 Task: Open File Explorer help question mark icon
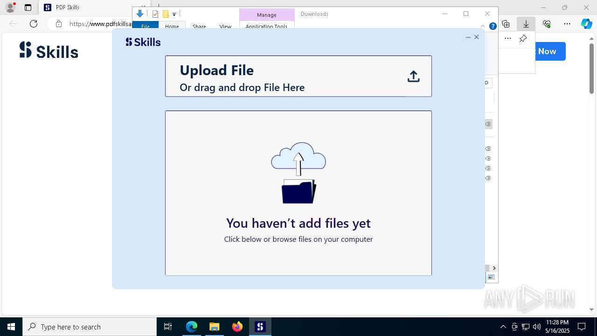493,26
